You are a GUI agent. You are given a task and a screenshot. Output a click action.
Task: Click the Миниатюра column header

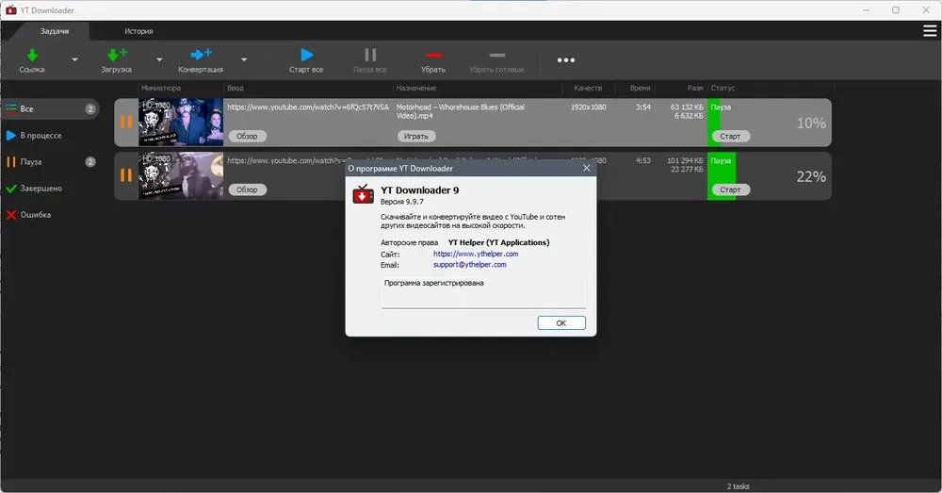tap(161, 88)
